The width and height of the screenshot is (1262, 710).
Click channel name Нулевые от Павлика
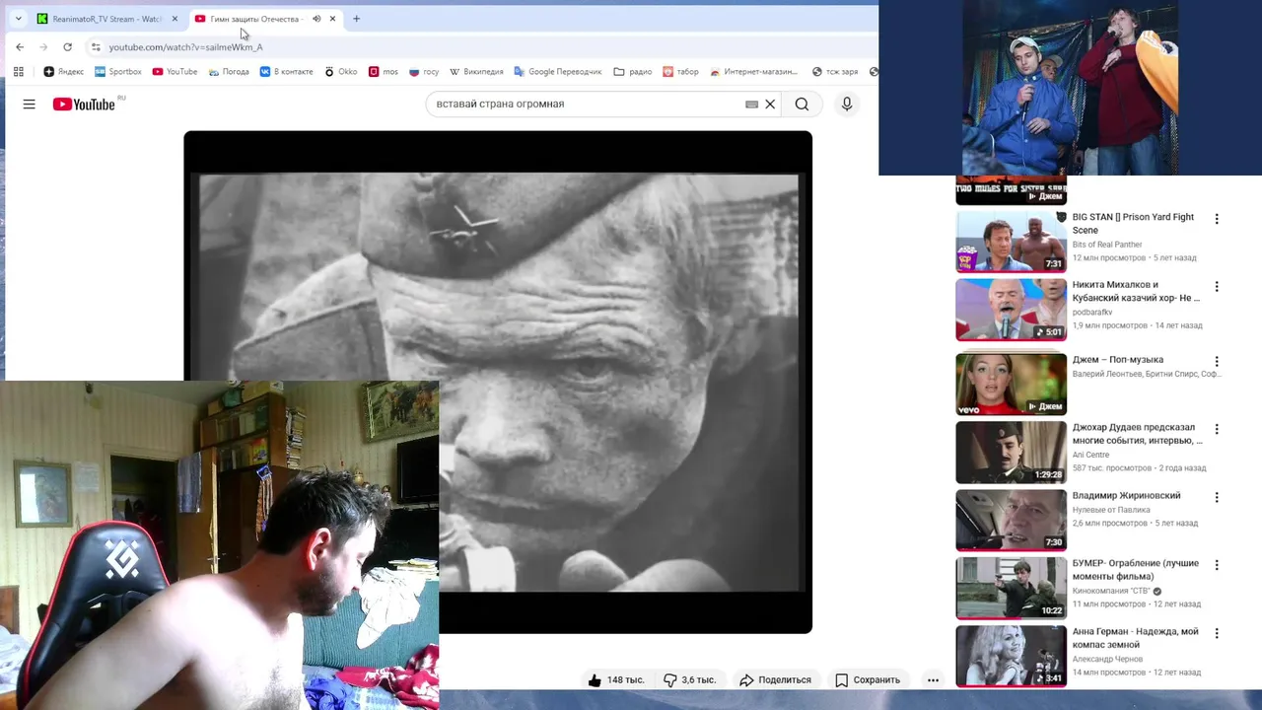click(x=1111, y=510)
